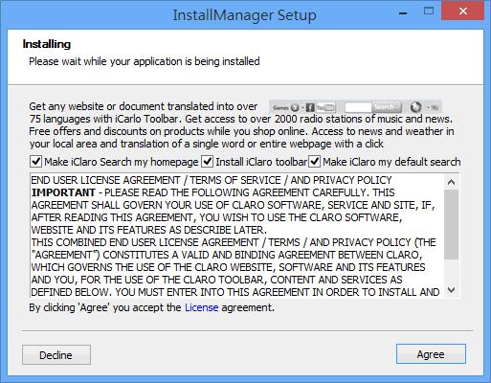
Task: Click the Installing heading text
Action: pyautogui.click(x=47, y=44)
